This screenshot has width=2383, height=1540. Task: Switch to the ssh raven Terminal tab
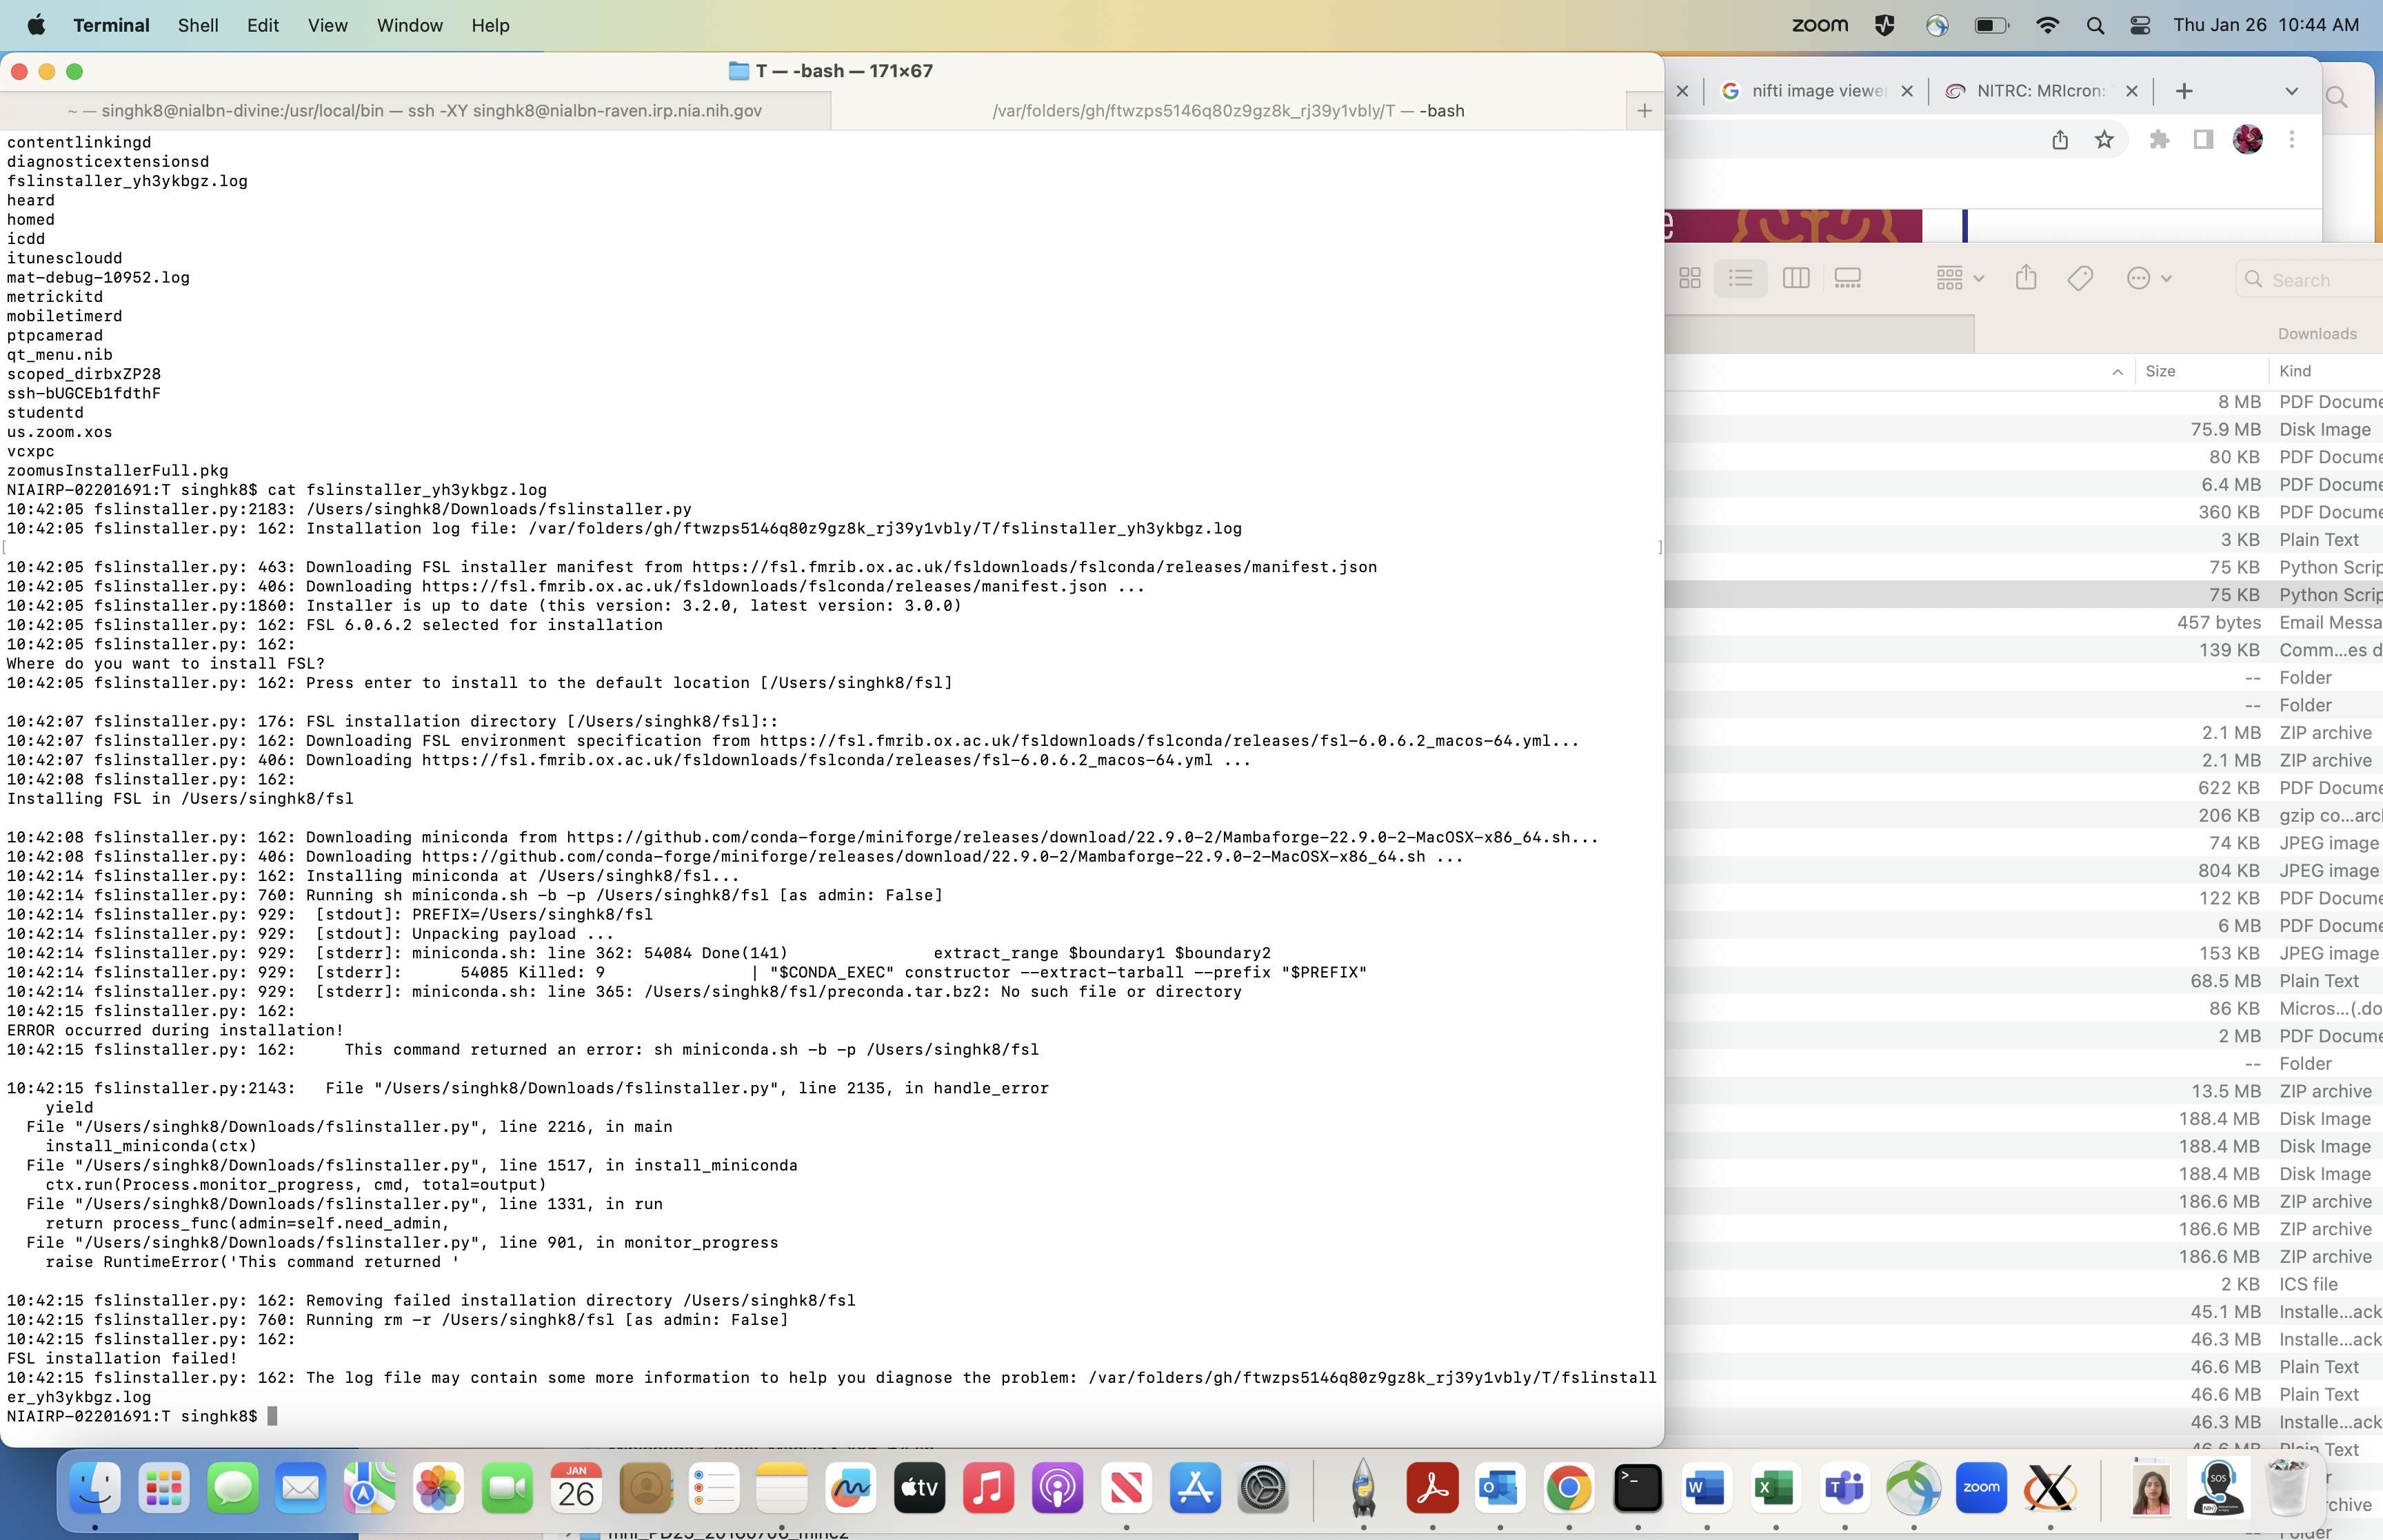click(x=415, y=111)
